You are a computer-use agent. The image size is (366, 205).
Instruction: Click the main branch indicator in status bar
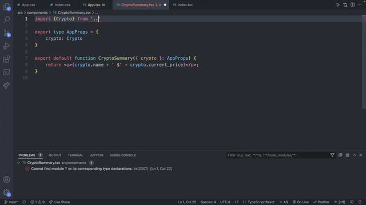pos(11,202)
